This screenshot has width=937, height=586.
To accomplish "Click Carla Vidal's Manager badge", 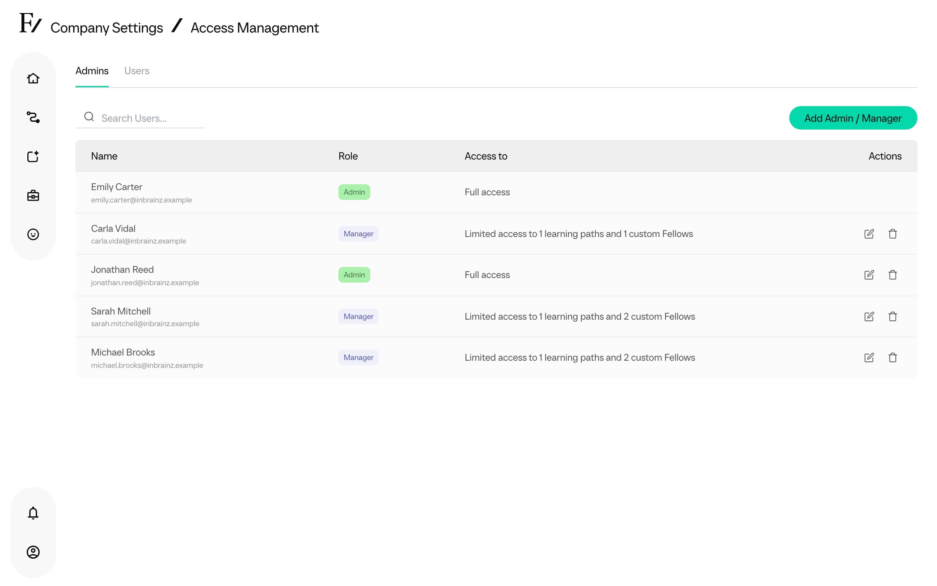I will (358, 234).
